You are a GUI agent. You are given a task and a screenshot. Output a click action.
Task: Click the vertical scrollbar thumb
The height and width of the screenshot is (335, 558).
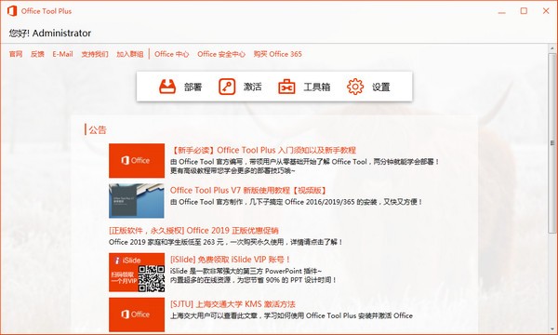click(x=552, y=142)
